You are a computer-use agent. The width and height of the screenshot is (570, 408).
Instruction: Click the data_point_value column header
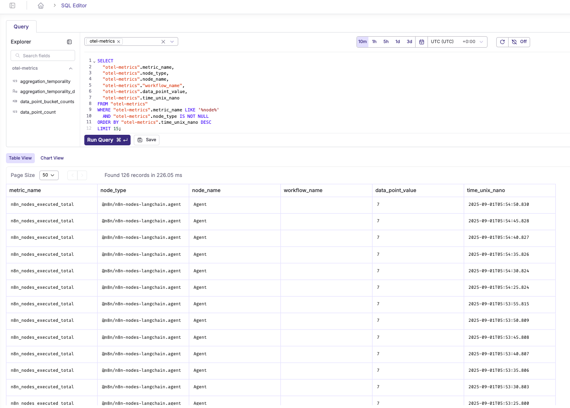(418, 190)
